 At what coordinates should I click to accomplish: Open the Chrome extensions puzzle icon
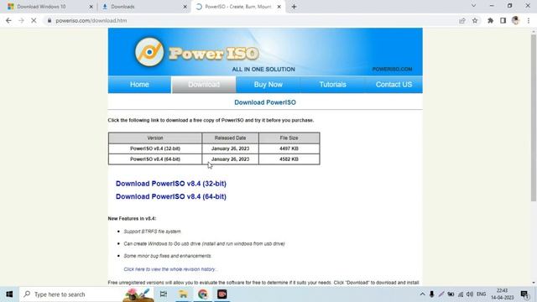[490, 20]
